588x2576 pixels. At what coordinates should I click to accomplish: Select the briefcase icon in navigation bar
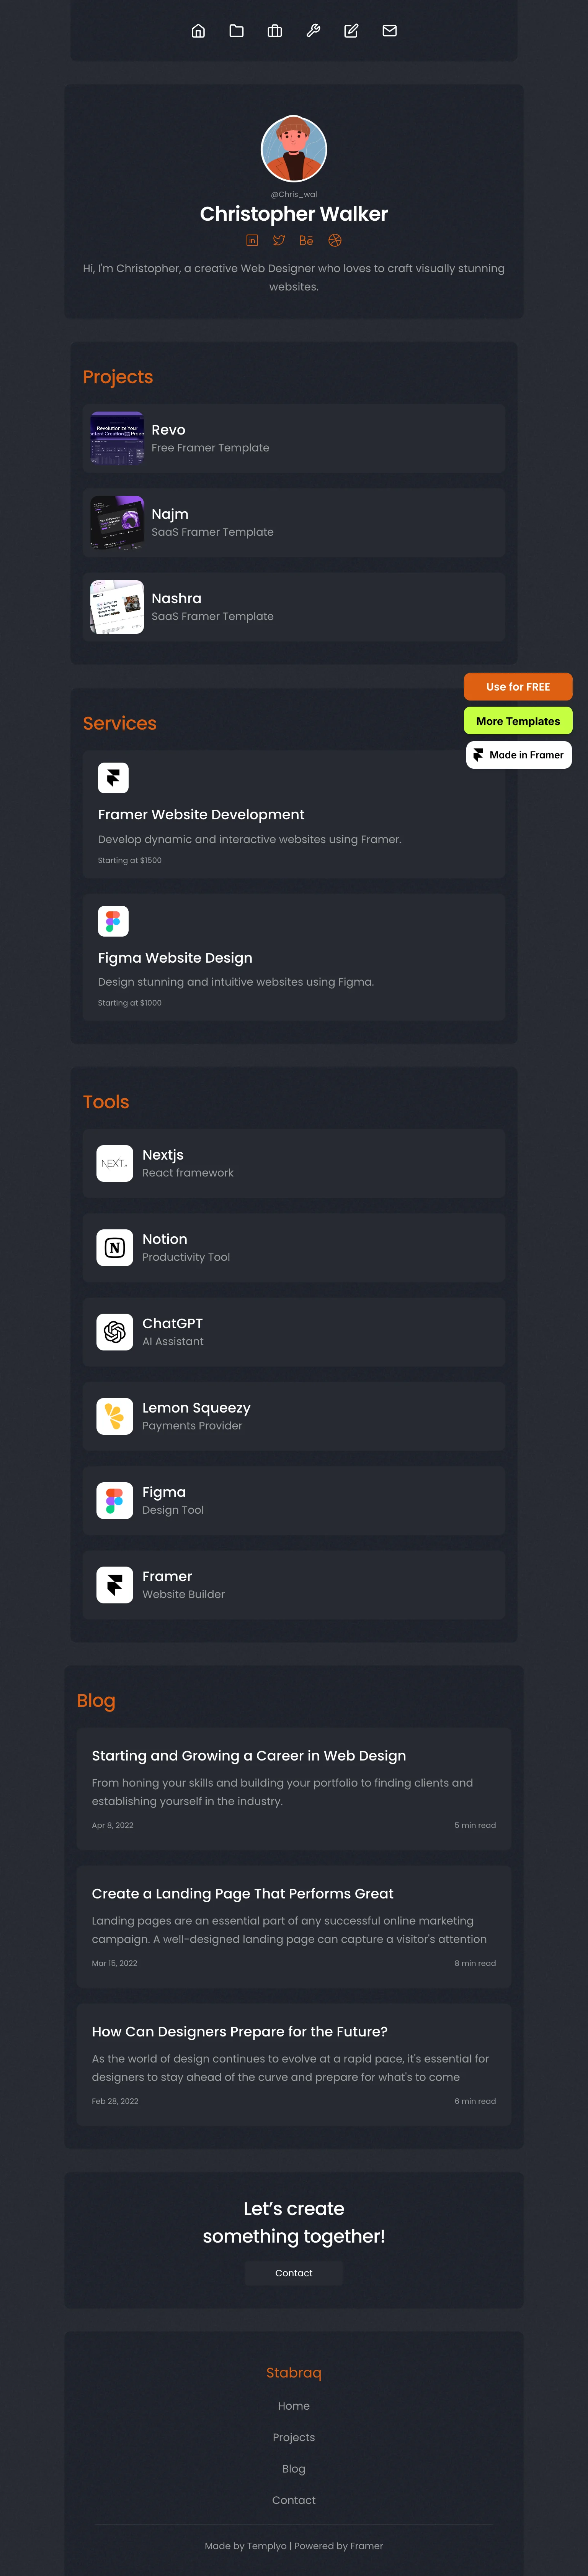tap(274, 31)
